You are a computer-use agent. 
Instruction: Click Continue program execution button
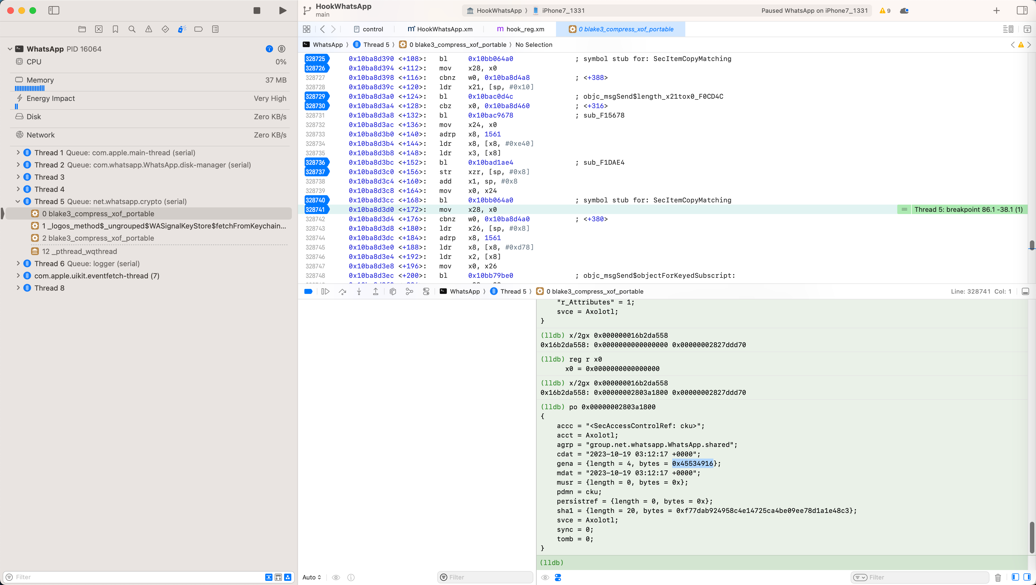tap(325, 292)
